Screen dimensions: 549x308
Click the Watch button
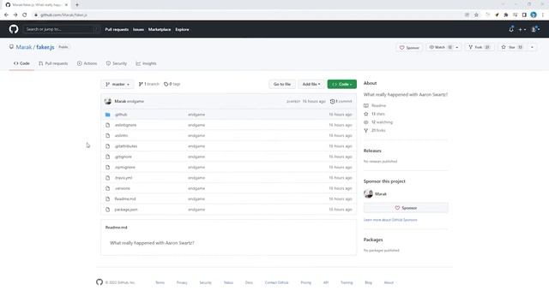(440, 47)
